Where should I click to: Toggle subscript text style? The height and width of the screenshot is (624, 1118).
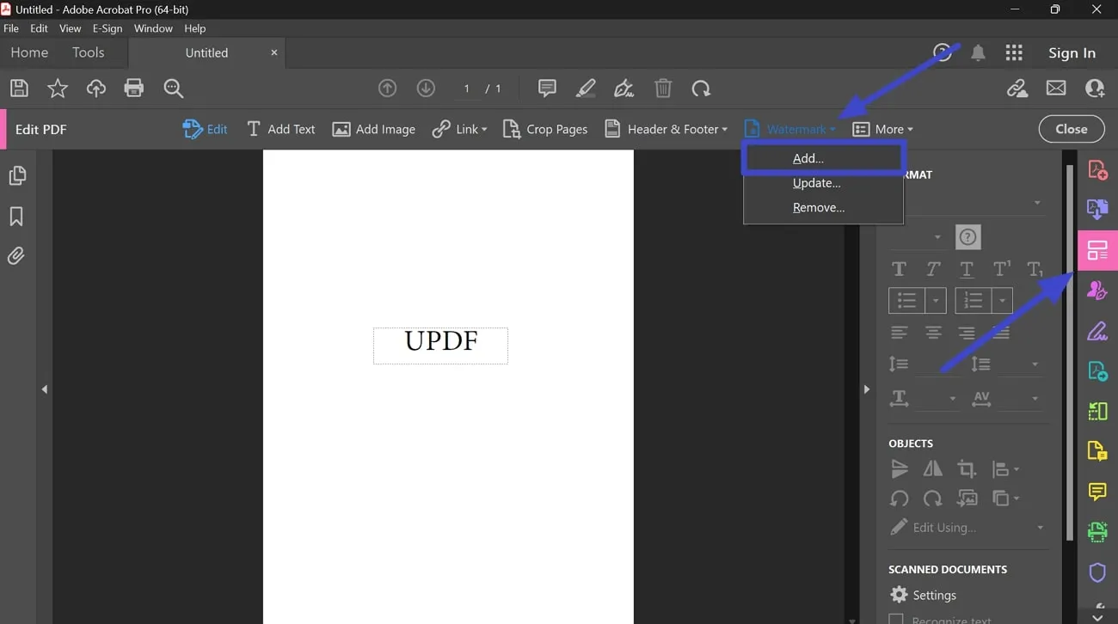[1035, 269]
